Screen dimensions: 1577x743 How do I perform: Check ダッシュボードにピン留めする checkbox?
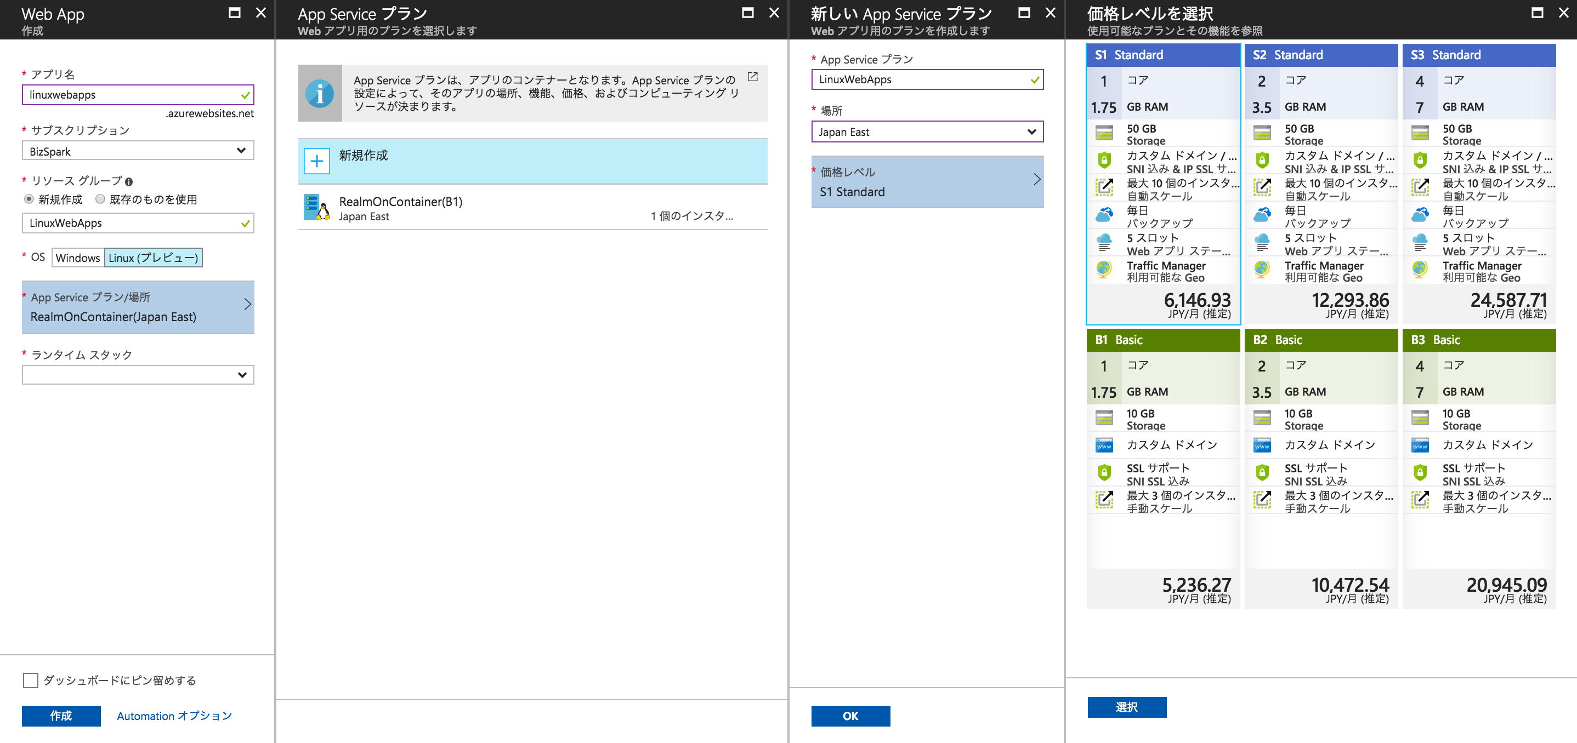tap(31, 681)
